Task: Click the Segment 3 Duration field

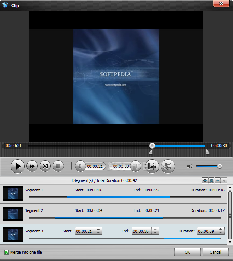Action: (x=207, y=231)
